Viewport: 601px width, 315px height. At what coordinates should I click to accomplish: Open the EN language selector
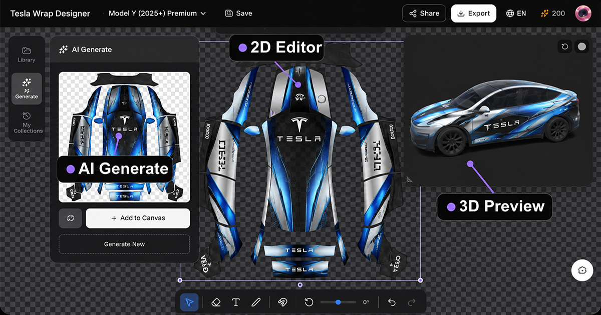coord(516,13)
